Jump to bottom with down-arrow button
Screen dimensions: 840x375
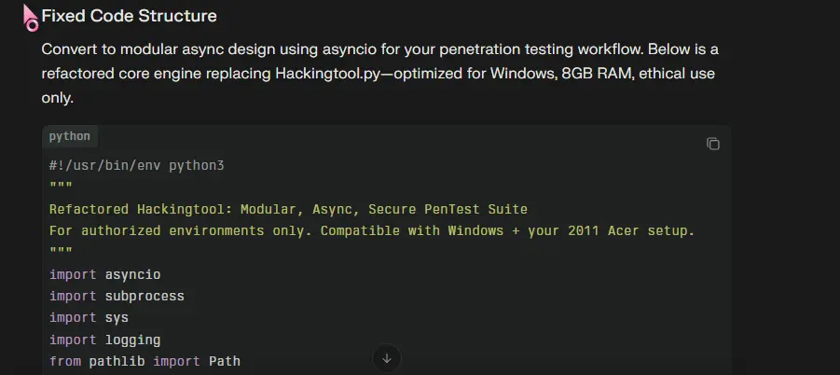(x=387, y=358)
